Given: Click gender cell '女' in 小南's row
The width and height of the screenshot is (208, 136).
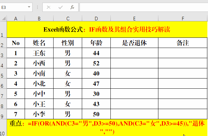Looking at the screenshot, I should [68, 73].
